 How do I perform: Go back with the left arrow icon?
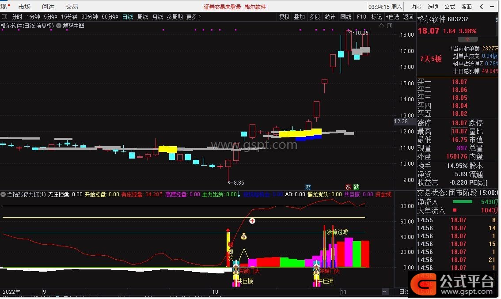click(x=482, y=6)
